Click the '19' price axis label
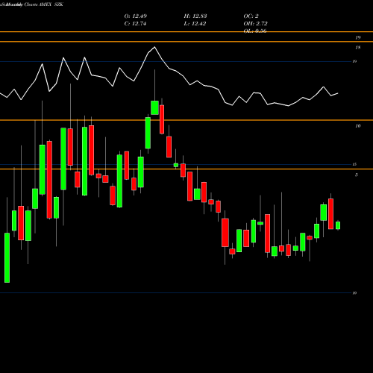Image resolution: width=373 pixels, height=373 pixels. tap(358, 38)
